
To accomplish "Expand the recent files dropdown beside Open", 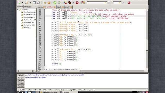I will pyautogui.click(x=30, y=3).
